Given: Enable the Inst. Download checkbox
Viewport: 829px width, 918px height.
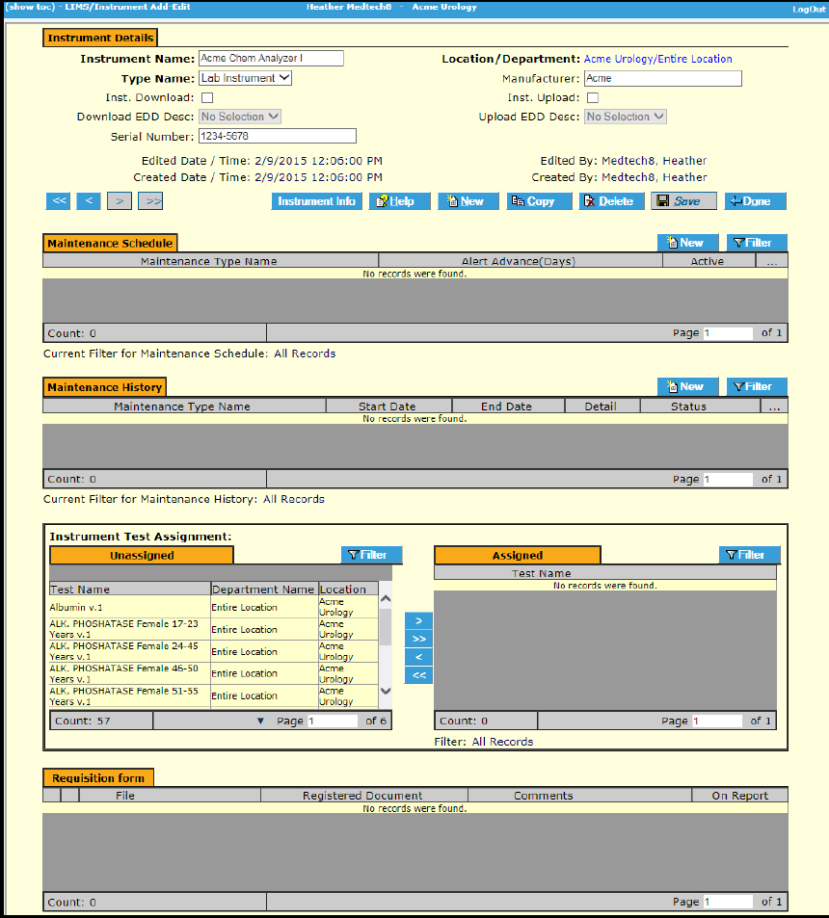Looking at the screenshot, I should pyautogui.click(x=207, y=97).
